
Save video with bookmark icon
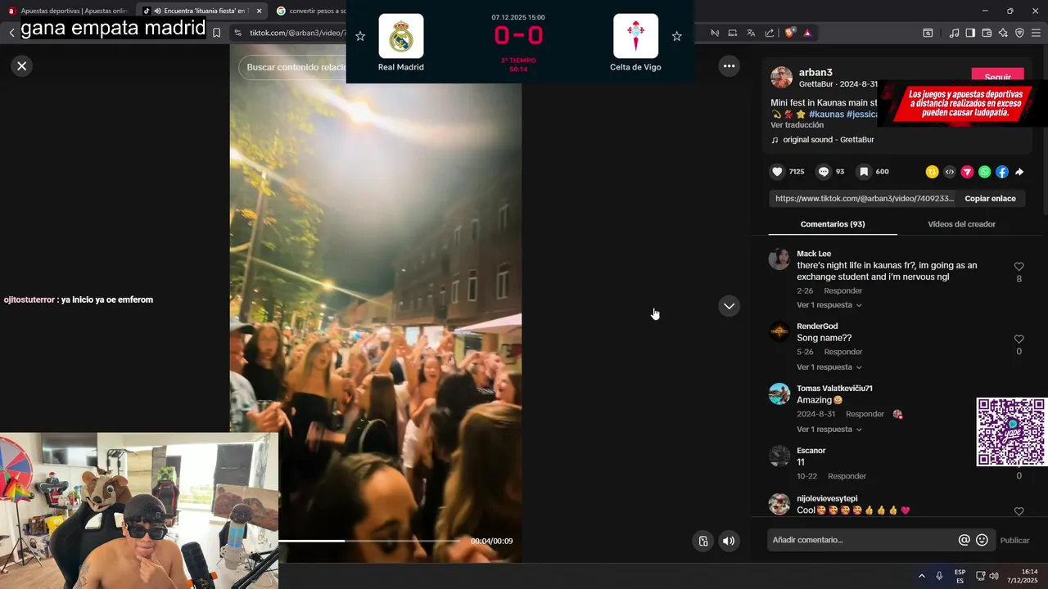(864, 172)
